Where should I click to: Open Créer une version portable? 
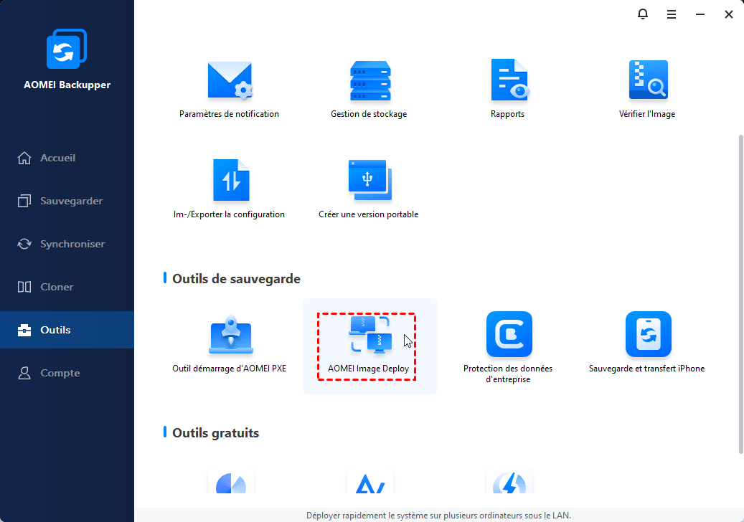coord(369,189)
